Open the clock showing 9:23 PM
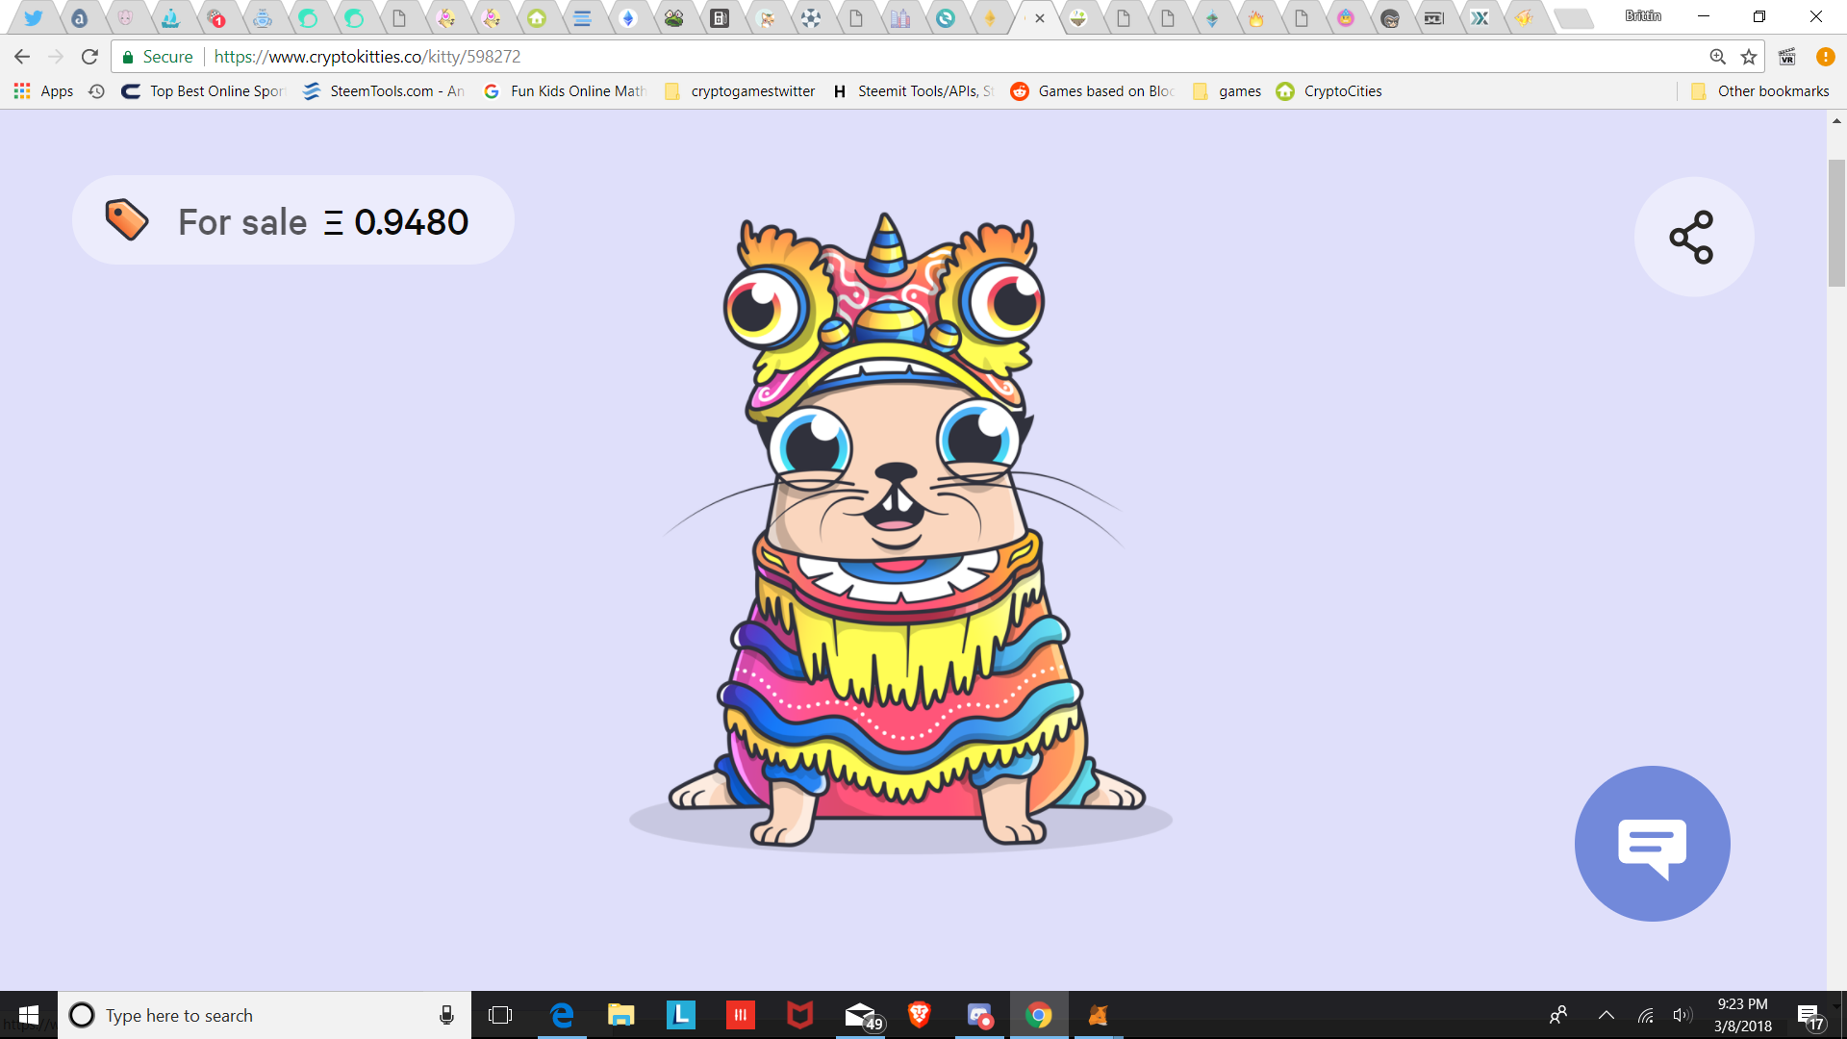The image size is (1847, 1039). [x=1743, y=1015]
